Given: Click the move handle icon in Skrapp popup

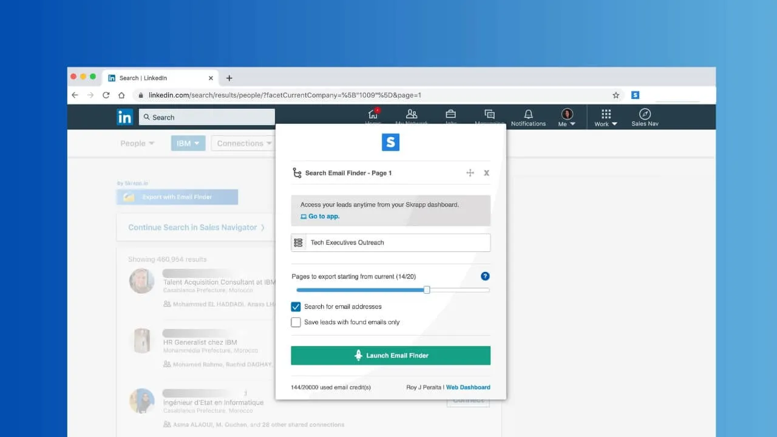Looking at the screenshot, I should 470,173.
